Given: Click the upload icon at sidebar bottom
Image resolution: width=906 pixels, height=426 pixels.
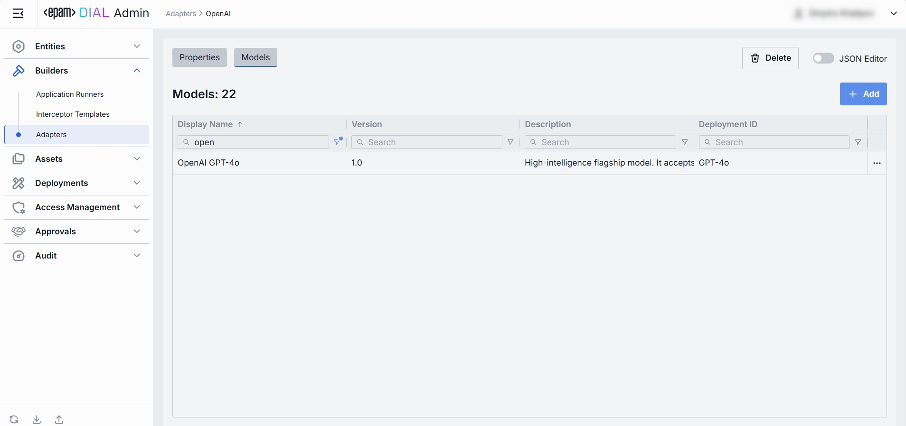Looking at the screenshot, I should tap(59, 419).
